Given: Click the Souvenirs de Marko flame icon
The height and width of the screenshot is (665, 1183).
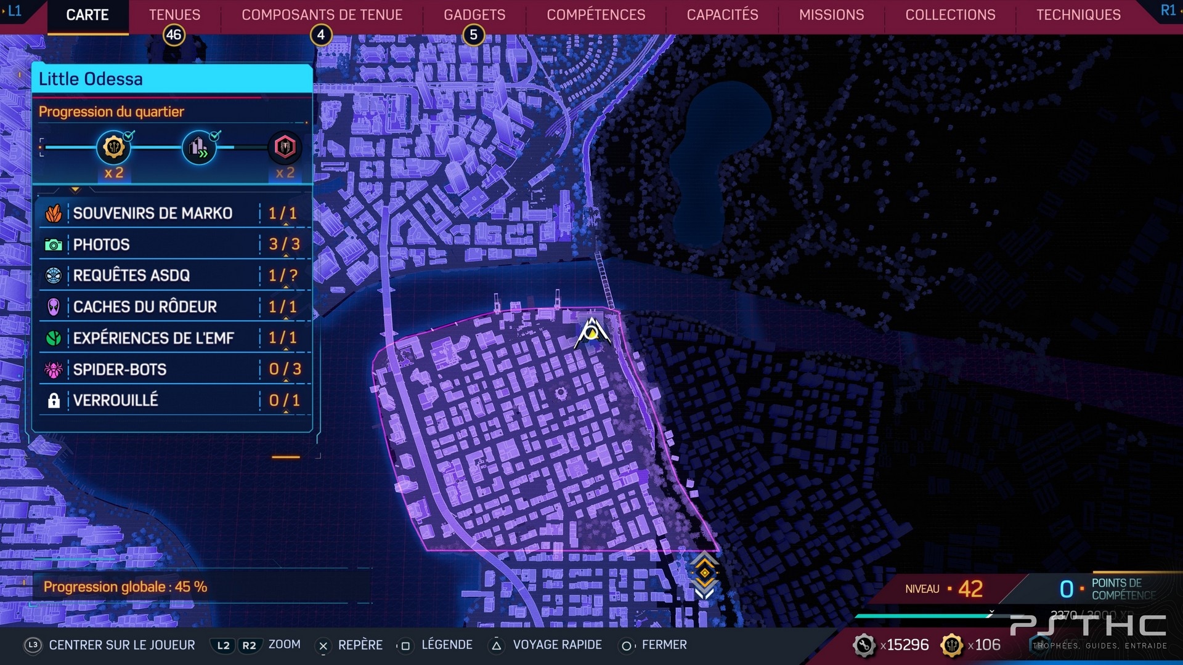Looking at the screenshot, I should [54, 214].
